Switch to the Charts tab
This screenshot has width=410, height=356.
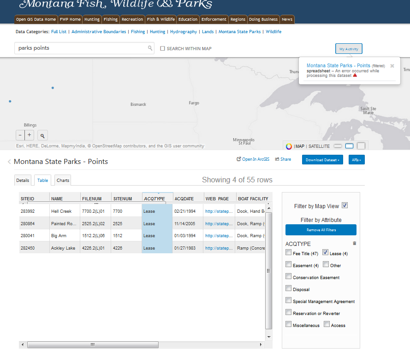coord(63,180)
